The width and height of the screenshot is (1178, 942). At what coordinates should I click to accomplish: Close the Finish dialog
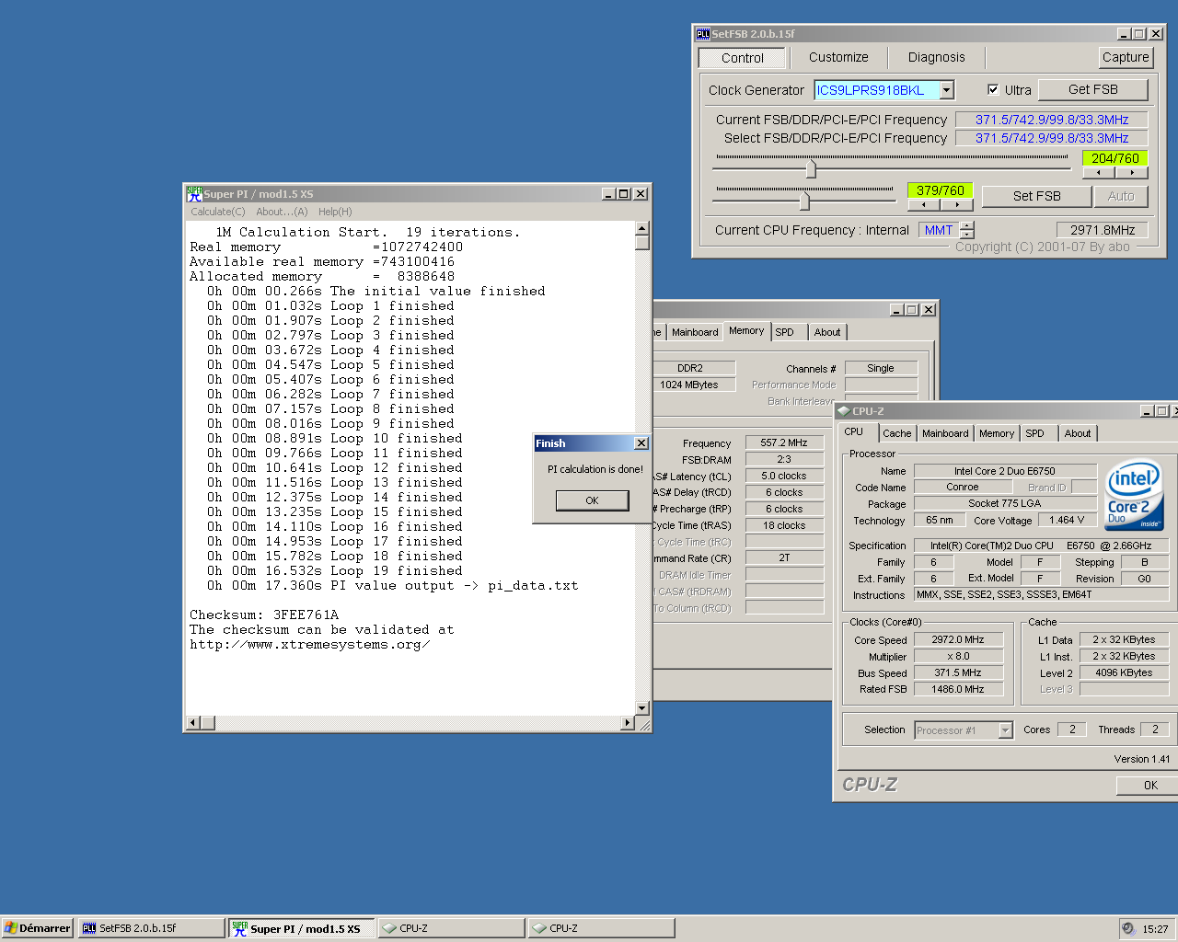641,443
